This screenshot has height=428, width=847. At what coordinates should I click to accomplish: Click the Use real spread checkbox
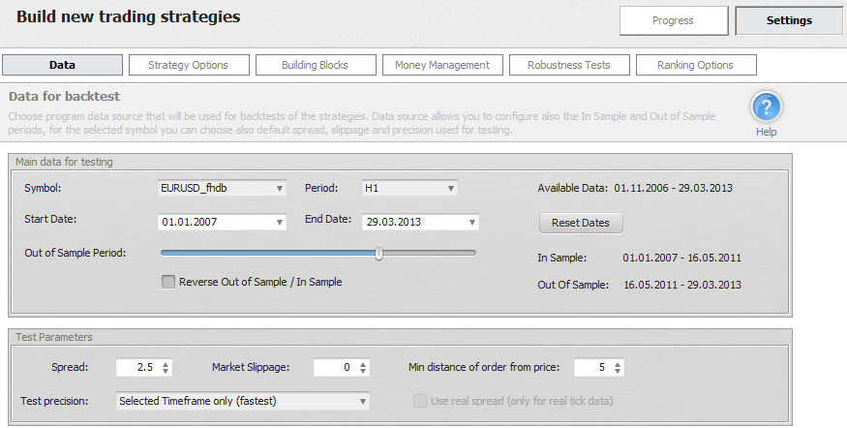pos(420,401)
